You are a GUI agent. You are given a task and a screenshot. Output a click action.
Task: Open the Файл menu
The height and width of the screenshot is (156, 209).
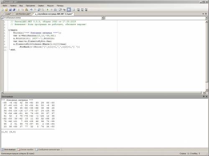point(5,6)
